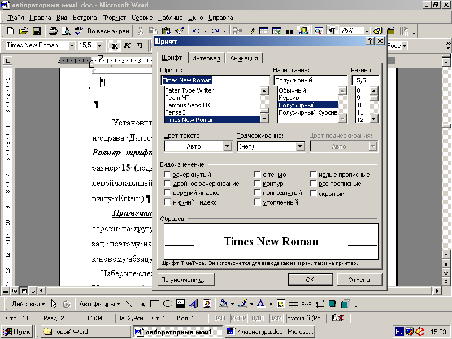The height and width of the screenshot is (339, 452).
Task: Toggle the нижний индекс checkbox
Action: tap(167, 202)
